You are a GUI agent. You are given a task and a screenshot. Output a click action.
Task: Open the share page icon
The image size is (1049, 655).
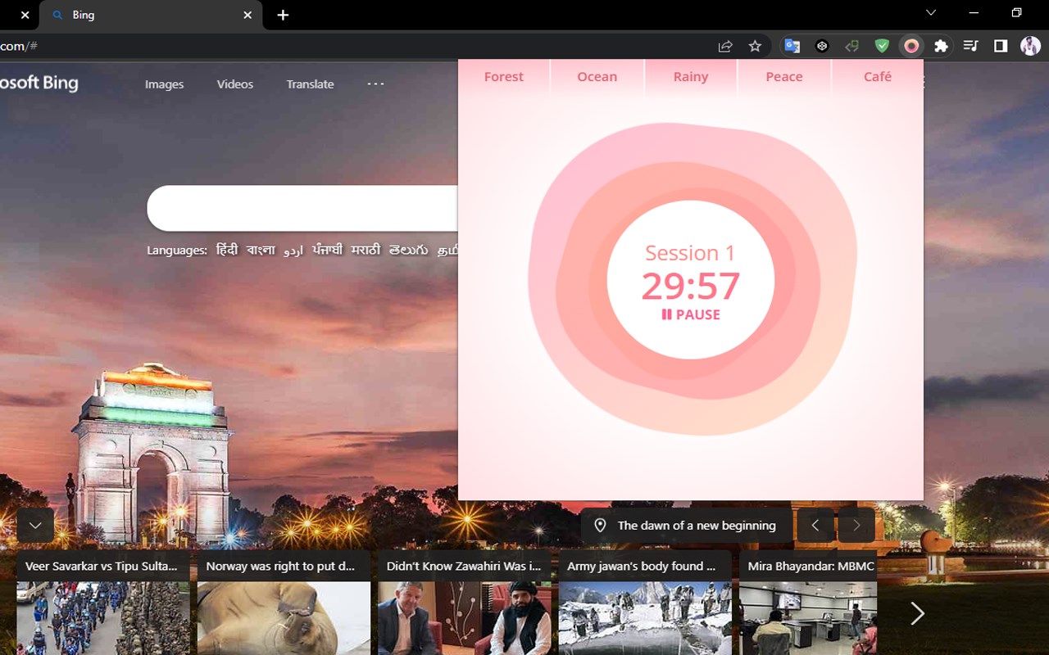pyautogui.click(x=725, y=47)
